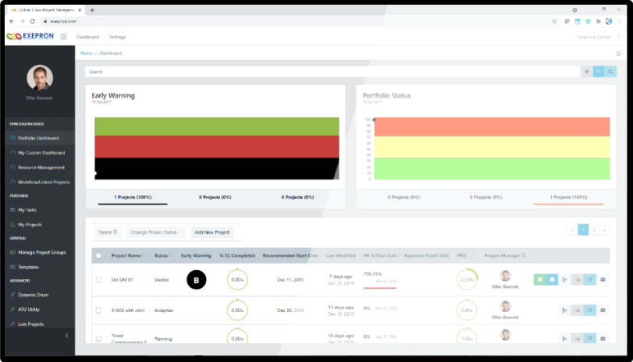Reload the browser page
The width and height of the screenshot is (633, 362).
32,21
